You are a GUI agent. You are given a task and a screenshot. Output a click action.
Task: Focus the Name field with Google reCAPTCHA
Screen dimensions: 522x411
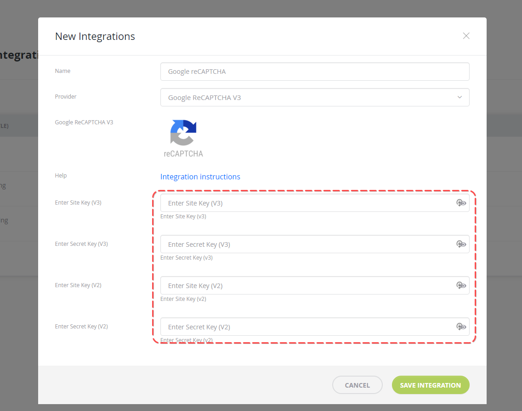click(x=315, y=72)
